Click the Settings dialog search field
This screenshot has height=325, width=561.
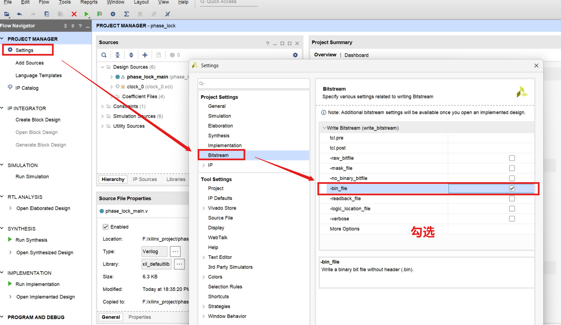254,84
